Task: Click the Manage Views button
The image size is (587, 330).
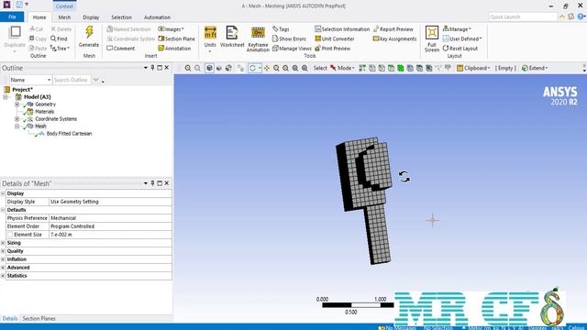Action: pos(292,49)
